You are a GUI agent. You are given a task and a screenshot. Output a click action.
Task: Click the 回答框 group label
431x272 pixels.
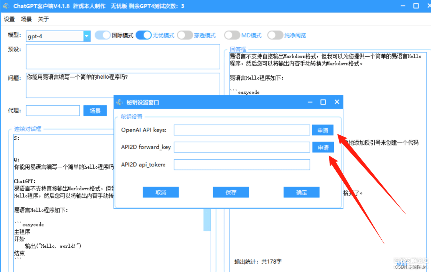click(238, 49)
